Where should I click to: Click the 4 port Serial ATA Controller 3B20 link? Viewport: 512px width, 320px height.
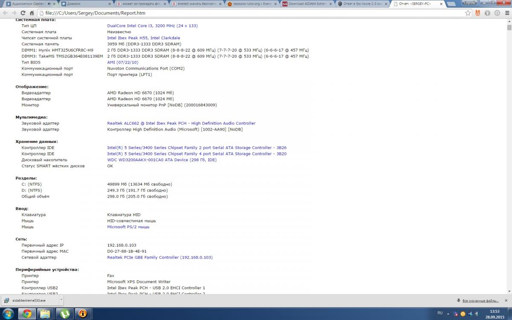(197, 154)
